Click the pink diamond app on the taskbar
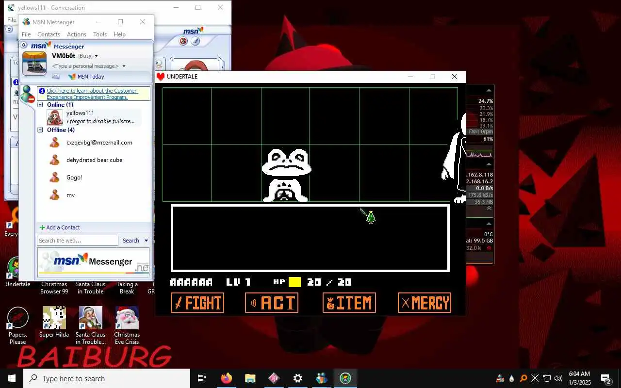 (x=274, y=378)
